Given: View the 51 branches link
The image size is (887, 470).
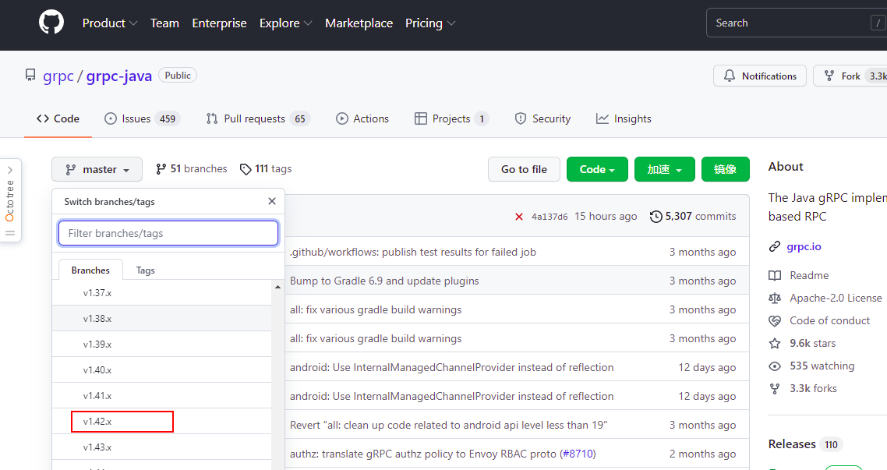Looking at the screenshot, I should pyautogui.click(x=191, y=168).
